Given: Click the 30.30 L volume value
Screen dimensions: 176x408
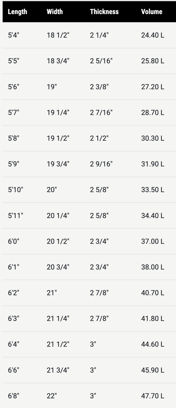Looking at the screenshot, I should pos(152,138).
